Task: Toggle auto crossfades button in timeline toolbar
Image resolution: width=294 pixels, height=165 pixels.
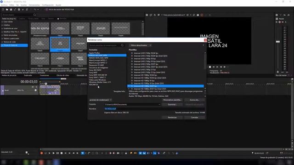Action: coord(144,153)
